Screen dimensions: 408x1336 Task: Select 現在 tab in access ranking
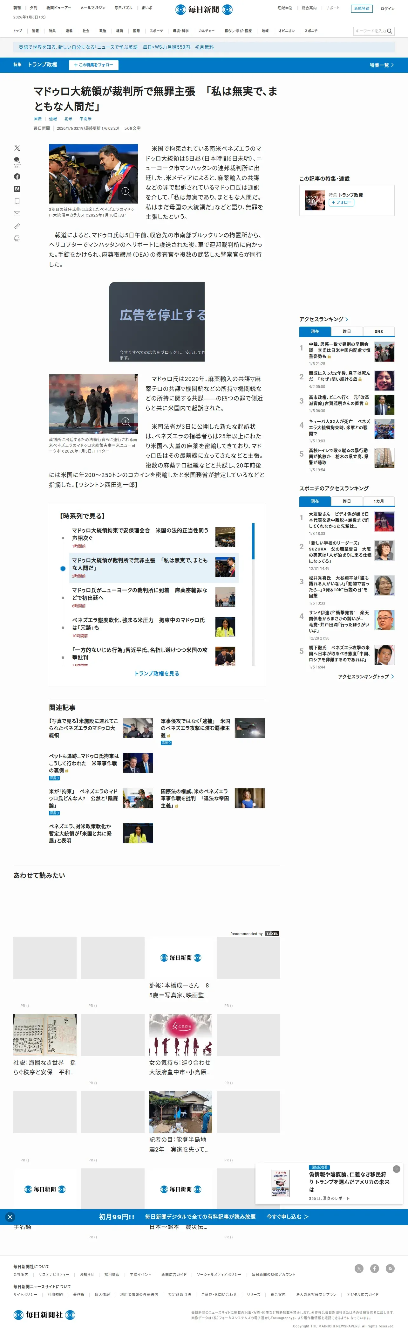[315, 331]
